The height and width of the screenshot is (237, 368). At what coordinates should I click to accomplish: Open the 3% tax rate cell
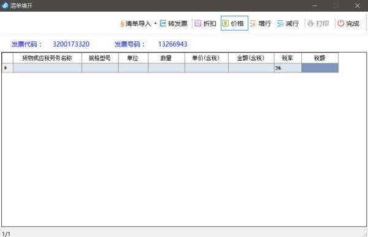(x=288, y=68)
